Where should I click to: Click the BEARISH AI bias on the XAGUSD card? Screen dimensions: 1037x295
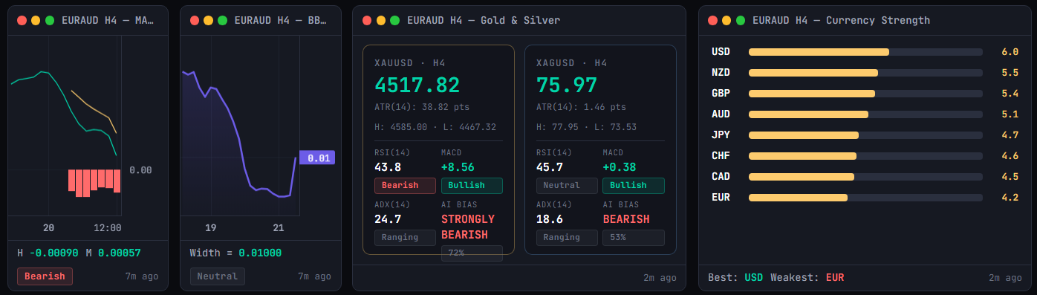[626, 219]
